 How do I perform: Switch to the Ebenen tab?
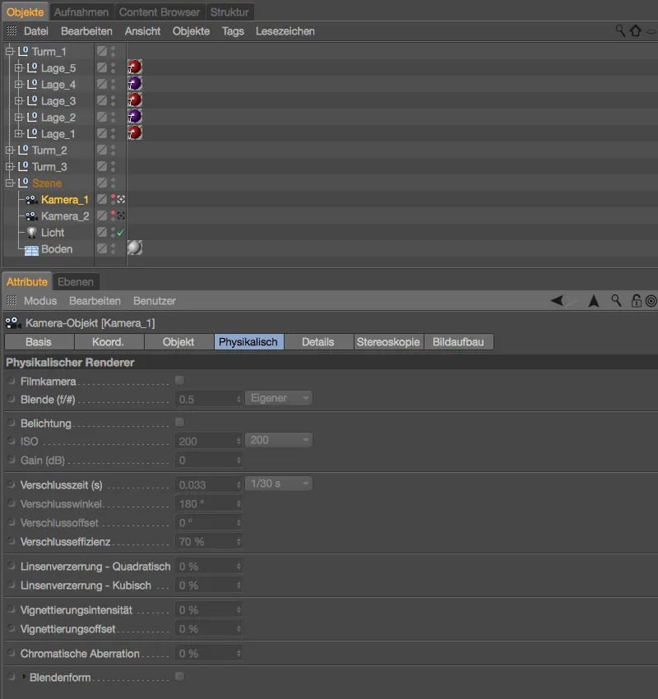76,282
